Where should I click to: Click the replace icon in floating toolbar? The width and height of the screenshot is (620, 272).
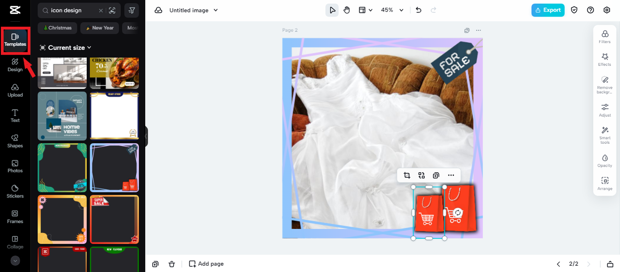[x=421, y=175]
